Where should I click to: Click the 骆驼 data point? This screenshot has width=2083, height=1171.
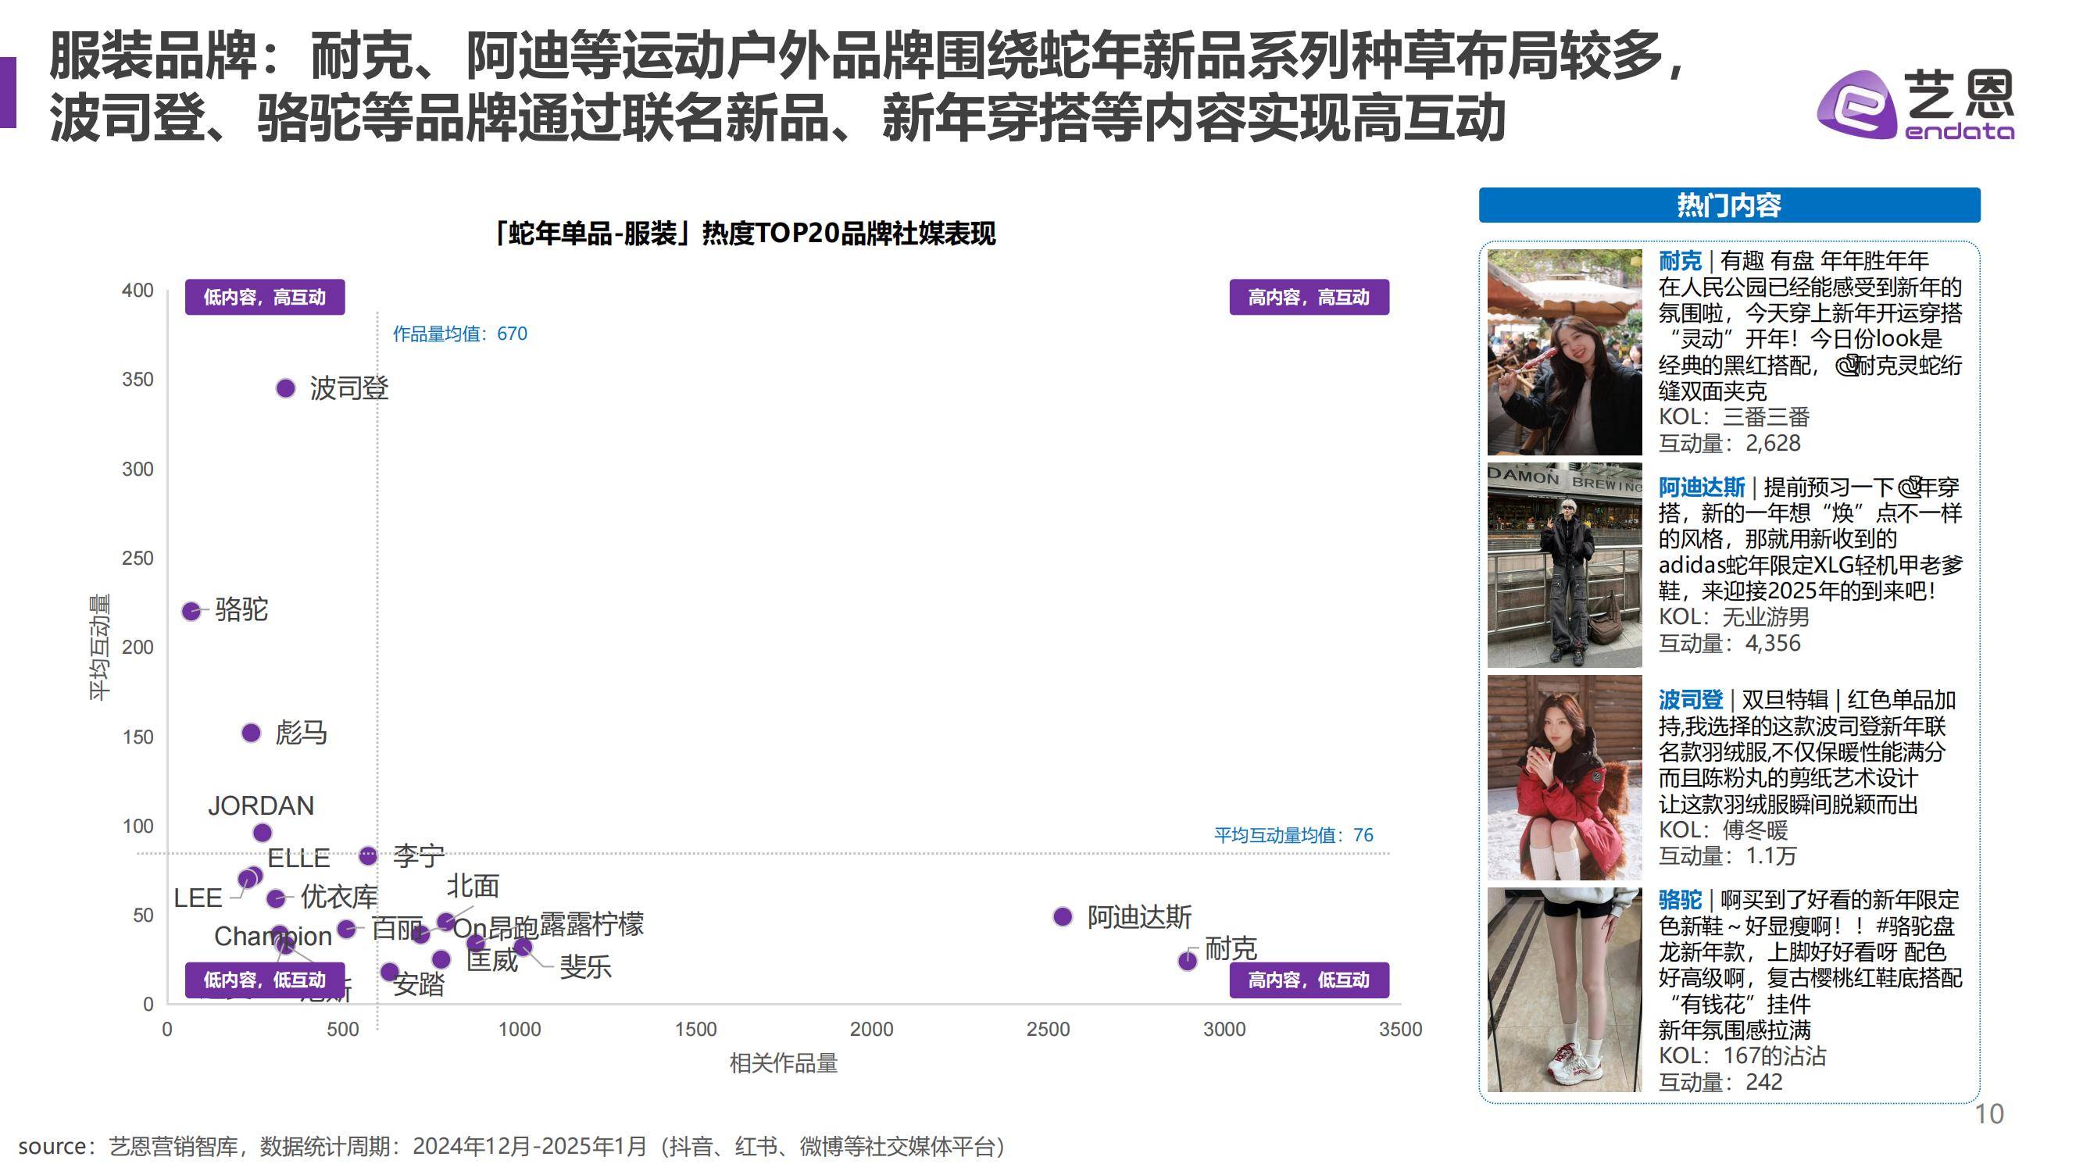tap(191, 611)
